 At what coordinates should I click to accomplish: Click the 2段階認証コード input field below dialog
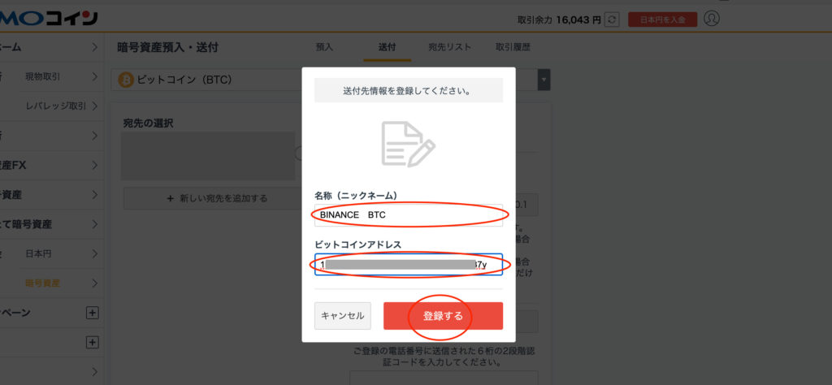[x=444, y=378]
